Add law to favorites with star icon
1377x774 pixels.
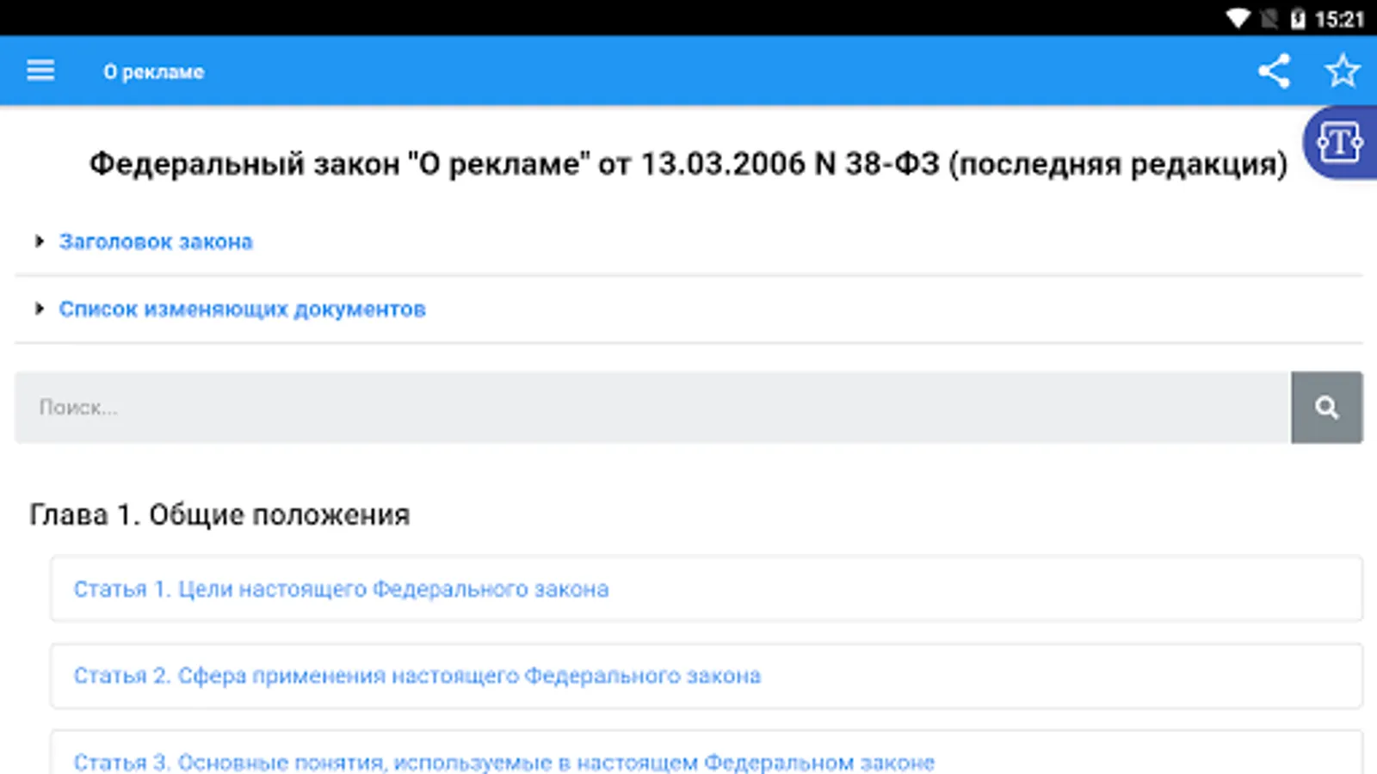(x=1342, y=71)
